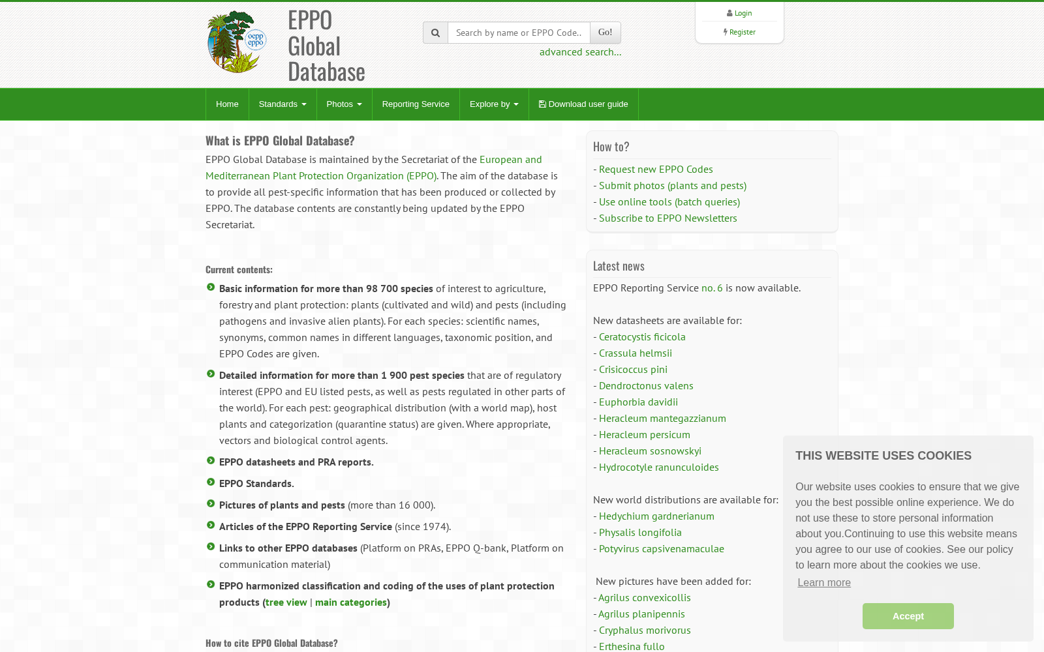Click the bolt icon beside Register
Image resolution: width=1044 pixels, height=652 pixels.
(x=725, y=32)
